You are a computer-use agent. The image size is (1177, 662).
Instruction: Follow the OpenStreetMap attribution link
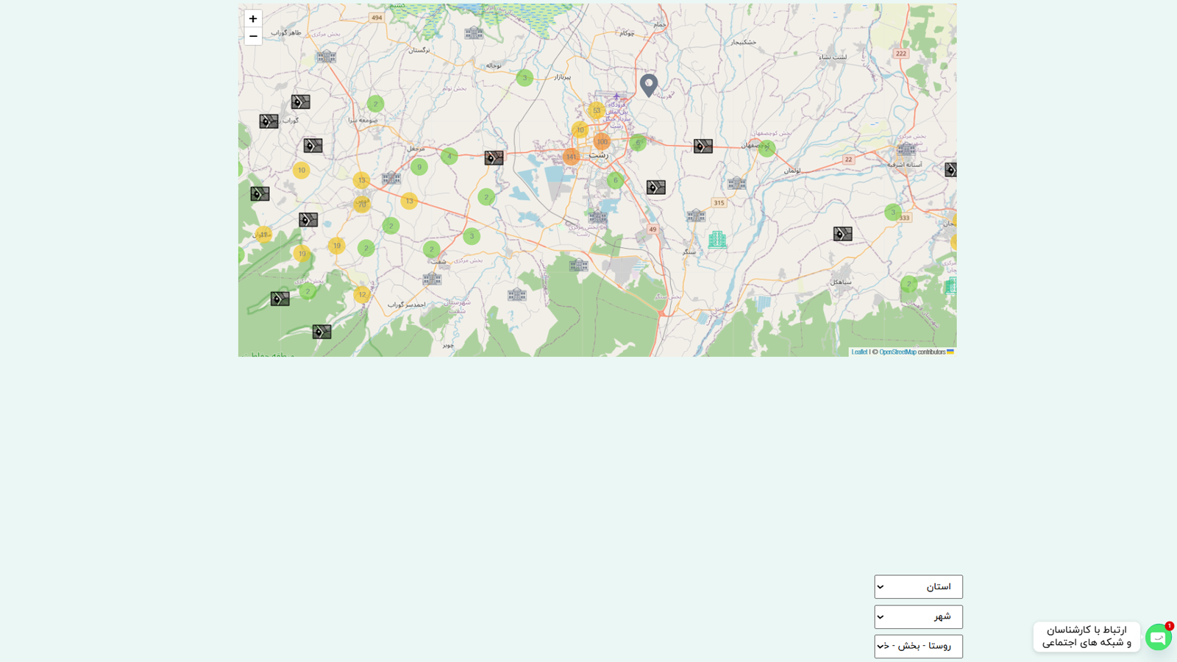[897, 352]
